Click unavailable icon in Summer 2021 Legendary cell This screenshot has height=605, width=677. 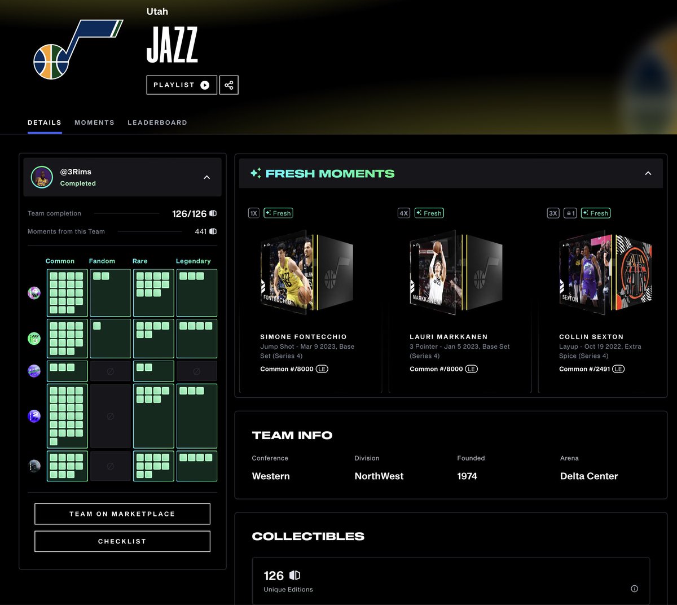pyautogui.click(x=196, y=371)
